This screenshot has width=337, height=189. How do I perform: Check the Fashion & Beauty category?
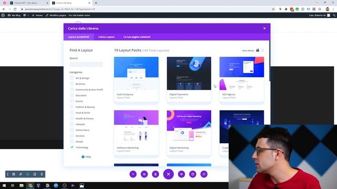coord(72,107)
